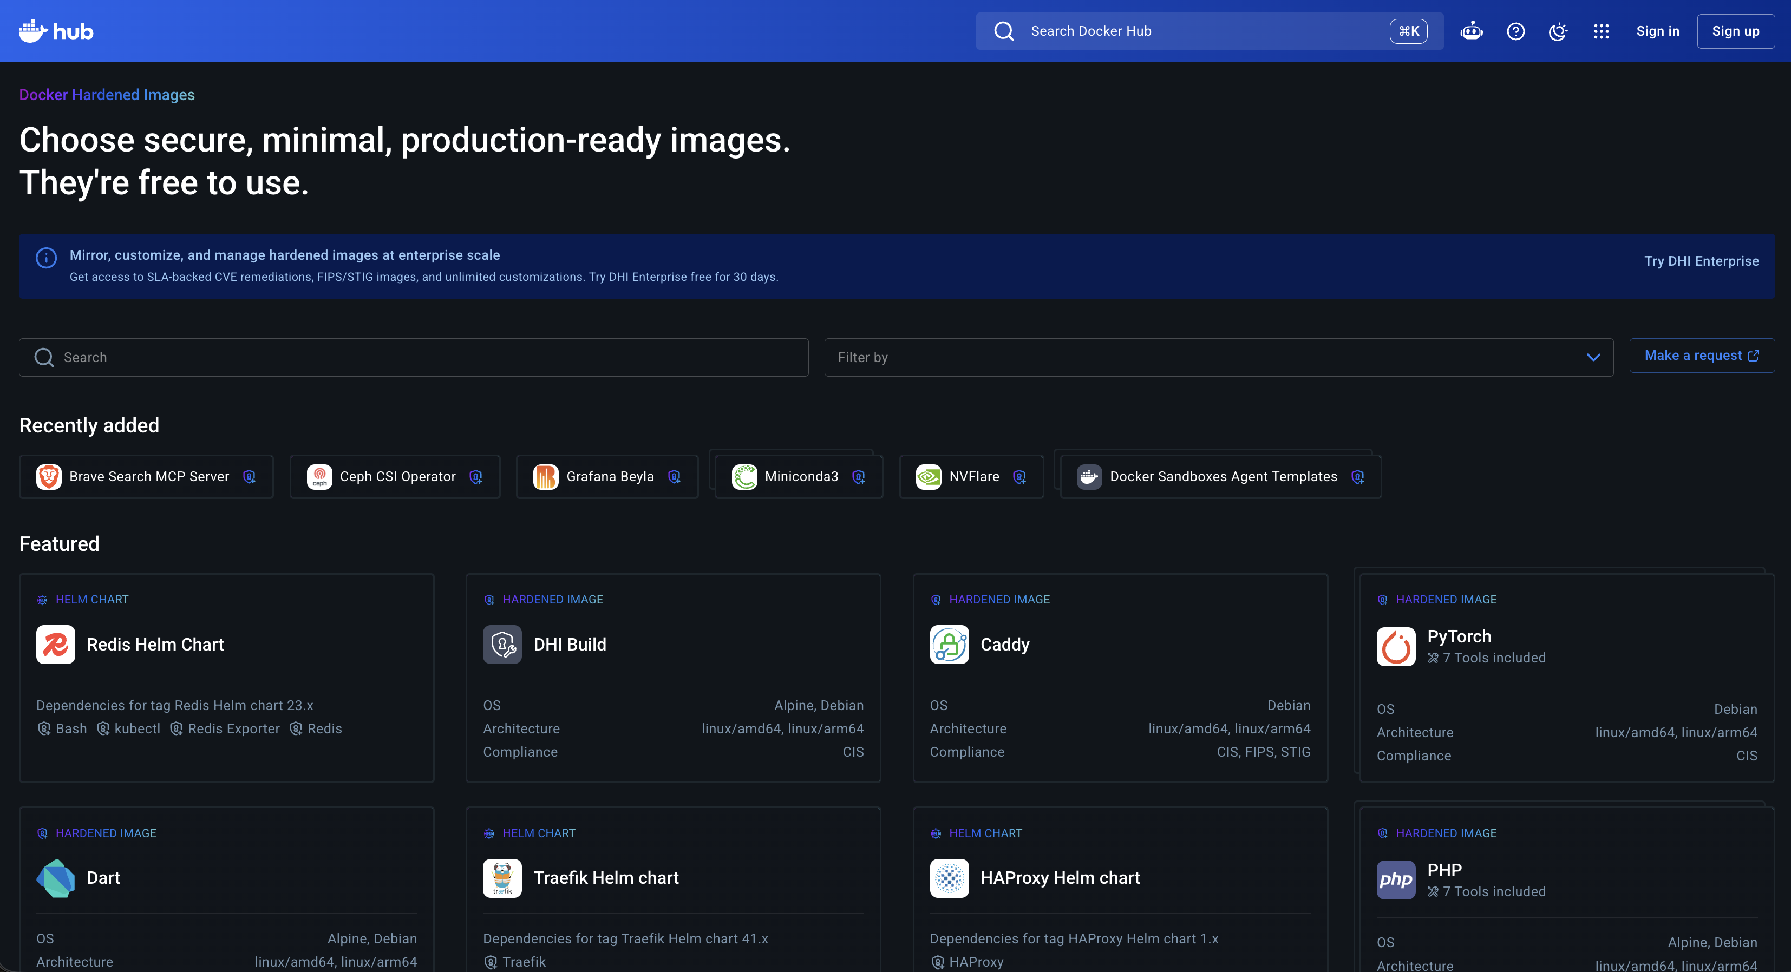Click the Redis Helm Chart logo

coord(56,645)
